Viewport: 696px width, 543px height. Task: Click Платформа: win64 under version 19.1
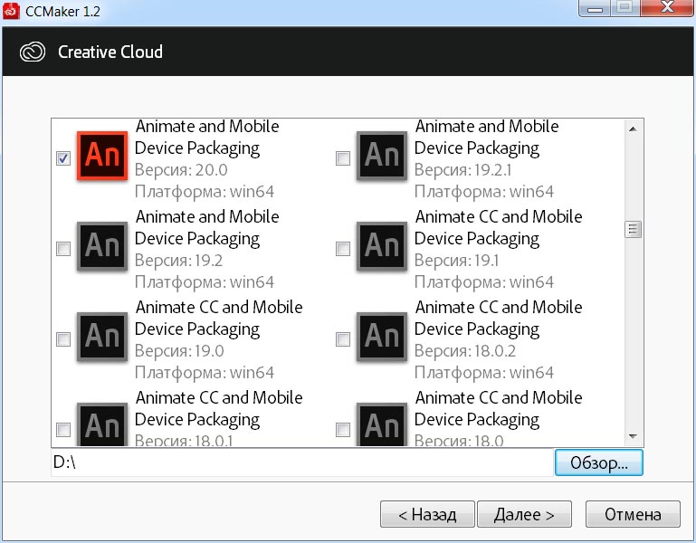click(x=484, y=283)
